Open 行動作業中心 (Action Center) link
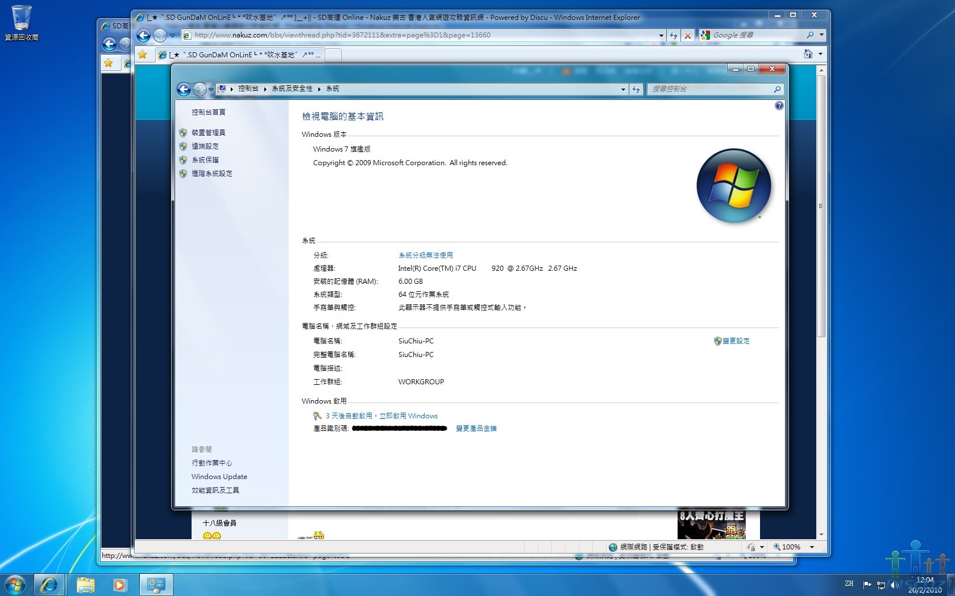Image resolution: width=955 pixels, height=596 pixels. point(212,463)
